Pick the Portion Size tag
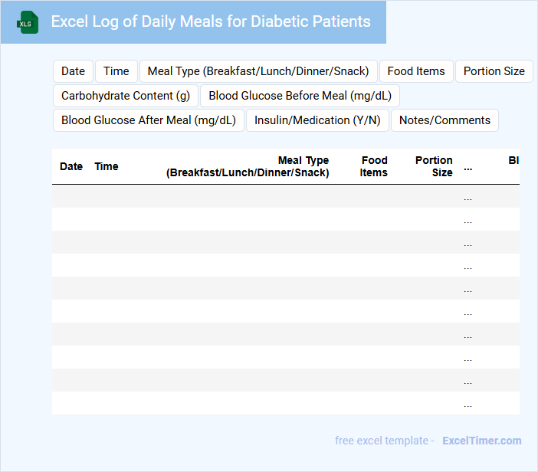The image size is (538, 472). click(x=494, y=71)
